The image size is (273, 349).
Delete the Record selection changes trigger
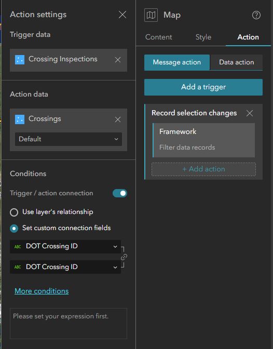(x=250, y=113)
